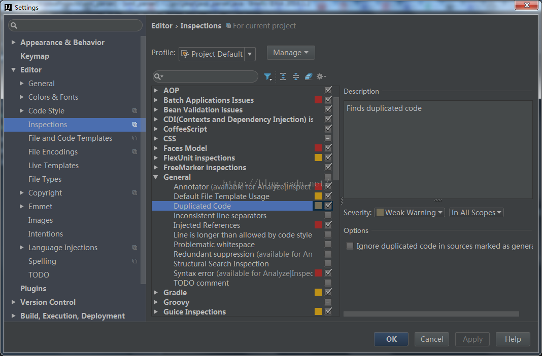Expand the CSS inspections group

pos(156,139)
